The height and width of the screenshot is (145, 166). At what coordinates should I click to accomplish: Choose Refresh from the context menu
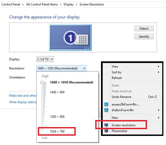point(117,78)
